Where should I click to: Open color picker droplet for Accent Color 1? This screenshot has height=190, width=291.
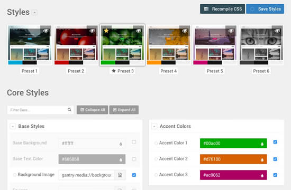[x=262, y=144]
